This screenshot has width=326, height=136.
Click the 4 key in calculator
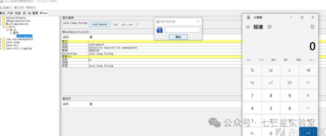point(252,108)
